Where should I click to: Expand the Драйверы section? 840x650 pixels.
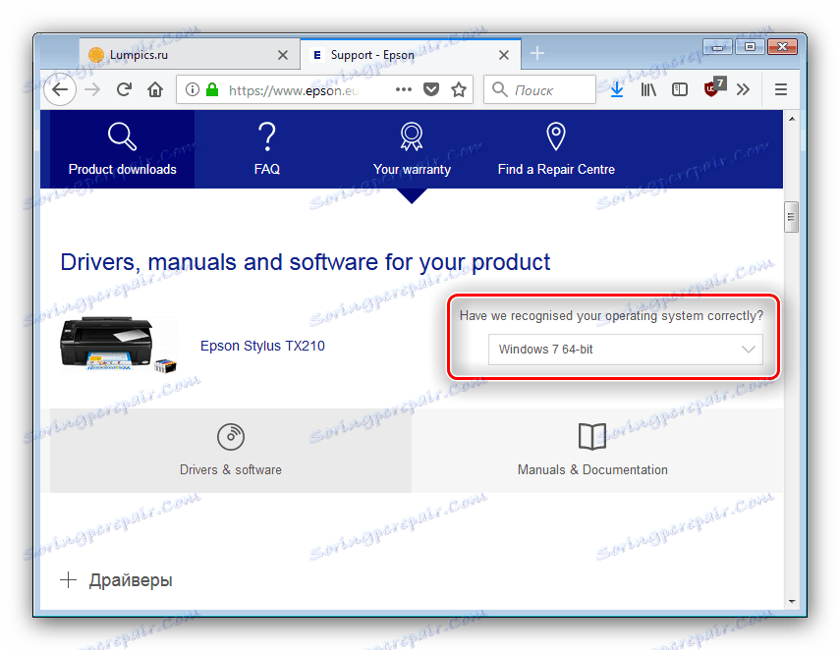[116, 580]
